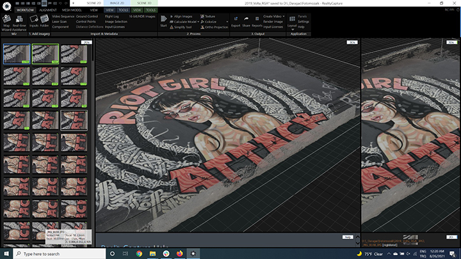The height and width of the screenshot is (259, 461).
Task: Click the help circle icon beside RC PPI
Action: [458, 10]
